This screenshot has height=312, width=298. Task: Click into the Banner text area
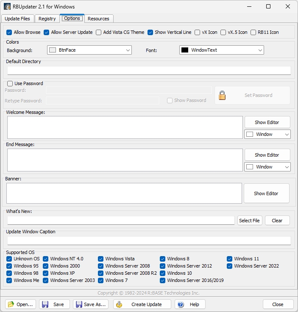click(124, 193)
